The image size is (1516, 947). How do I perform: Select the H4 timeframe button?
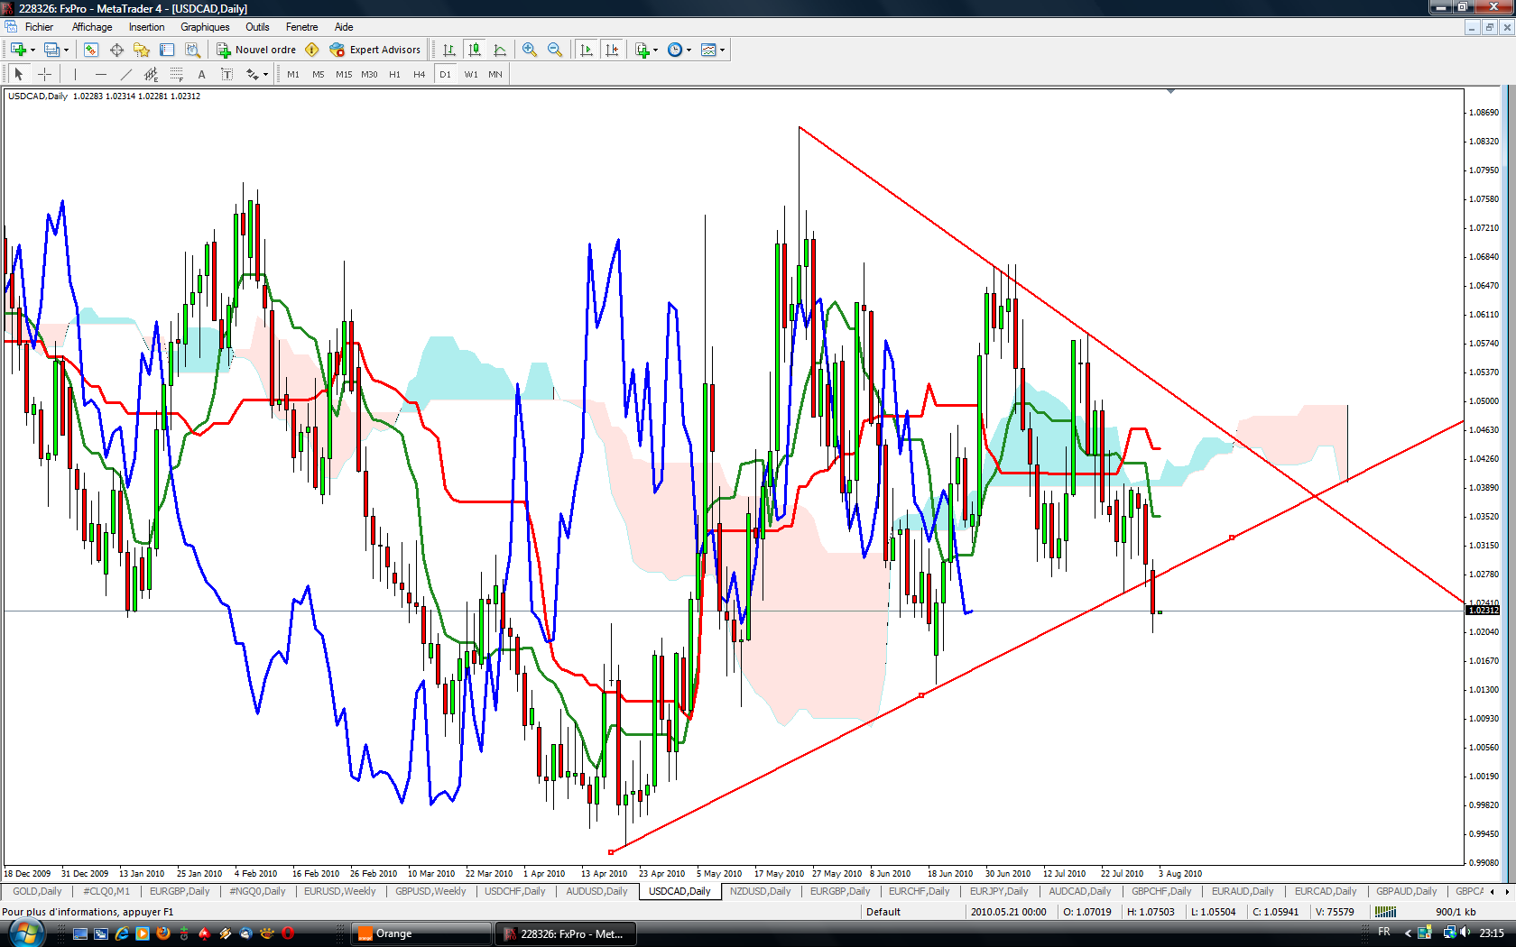tap(419, 74)
